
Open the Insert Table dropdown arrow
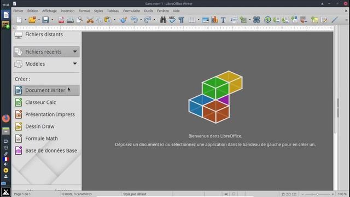click(199, 20)
